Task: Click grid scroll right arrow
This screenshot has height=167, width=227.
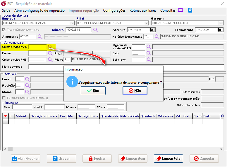Action: coord(221,149)
